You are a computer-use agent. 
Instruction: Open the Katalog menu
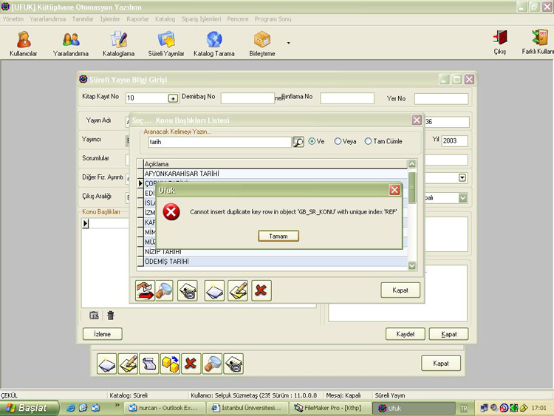pyautogui.click(x=165, y=18)
